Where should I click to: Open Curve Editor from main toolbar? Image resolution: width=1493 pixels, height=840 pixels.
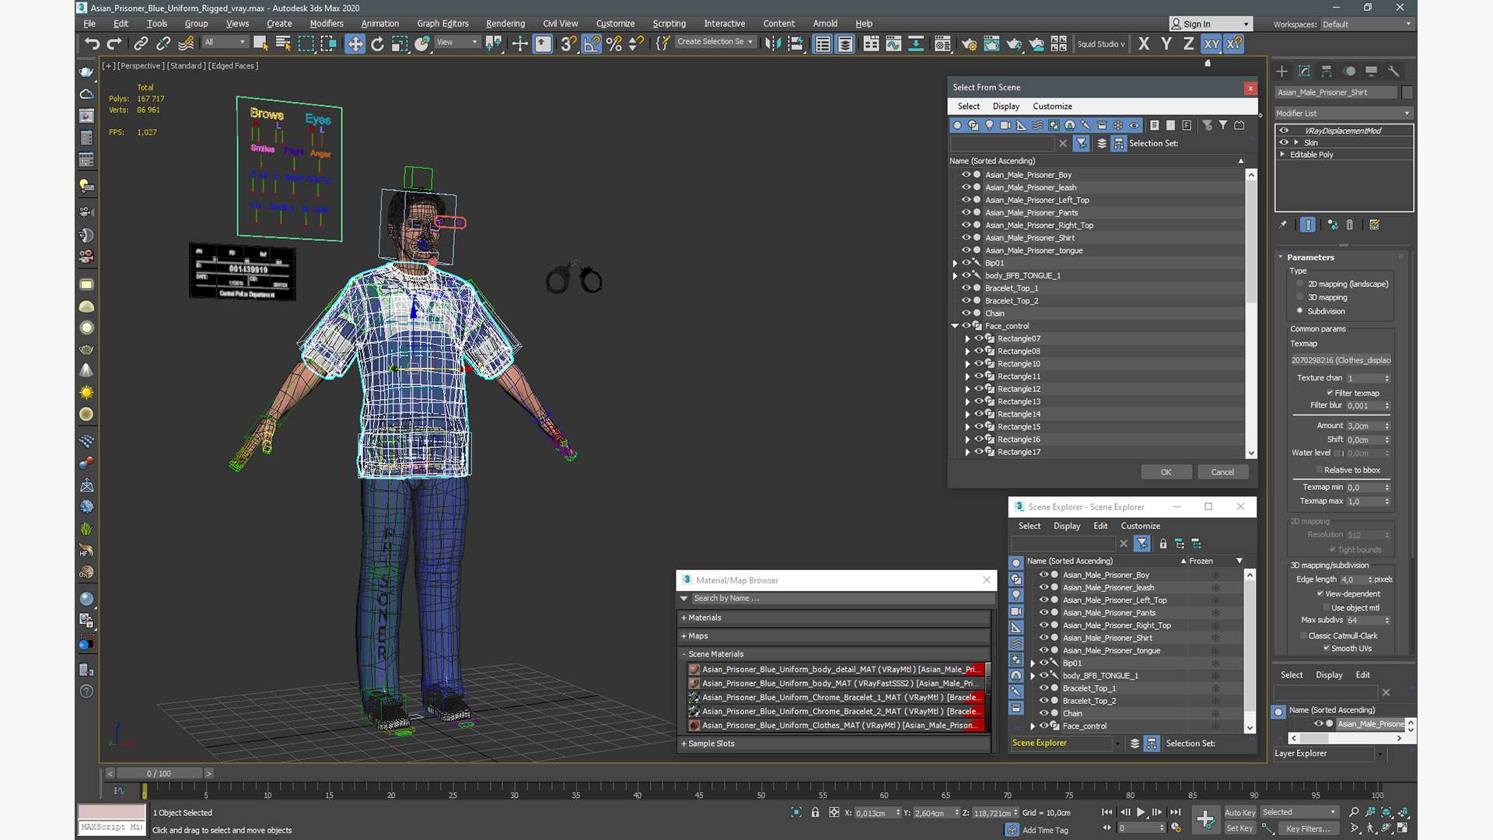coord(893,44)
